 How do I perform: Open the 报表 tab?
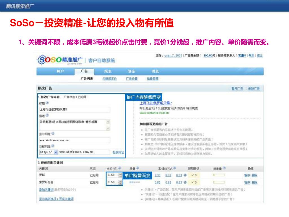pyautogui.click(x=108, y=71)
